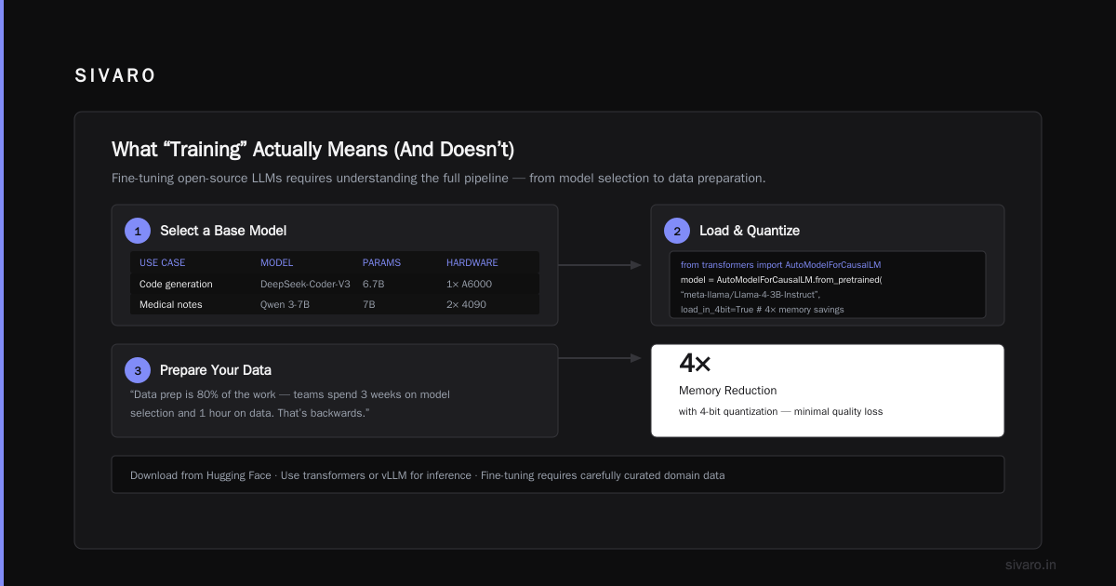The image size is (1116, 586).
Task: Click the step 2 numbered circle badge
Action: tap(677, 231)
